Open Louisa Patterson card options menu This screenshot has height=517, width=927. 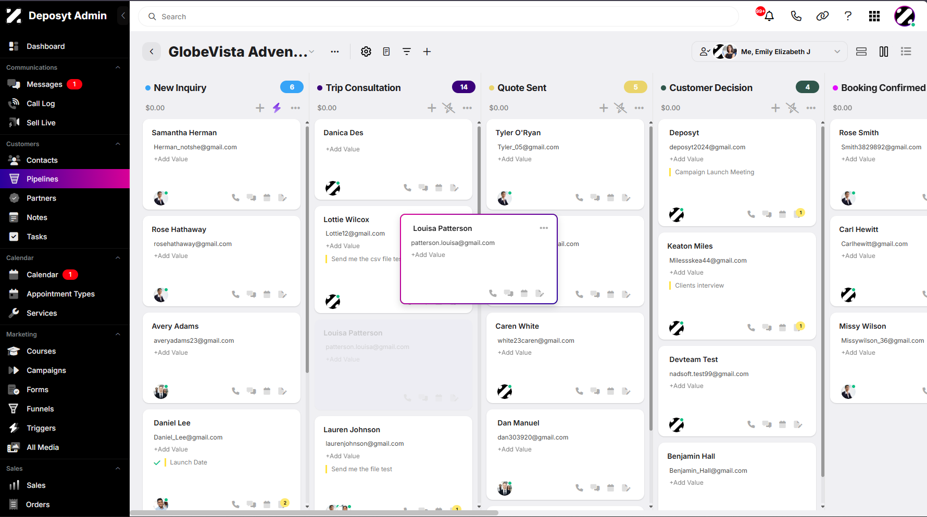coord(544,228)
